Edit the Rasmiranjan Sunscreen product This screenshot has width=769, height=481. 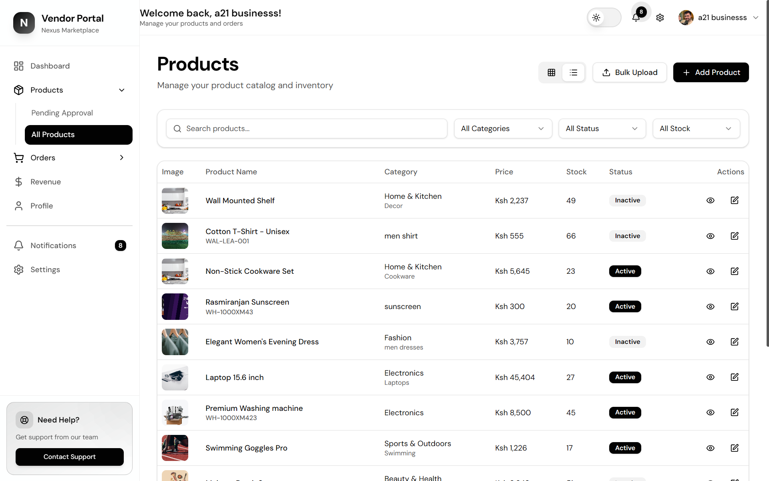coord(735,307)
